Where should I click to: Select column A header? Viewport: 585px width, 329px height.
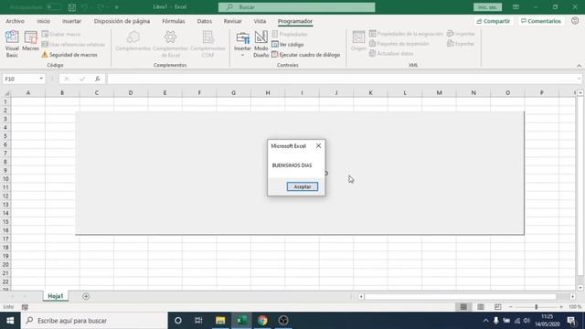point(28,93)
